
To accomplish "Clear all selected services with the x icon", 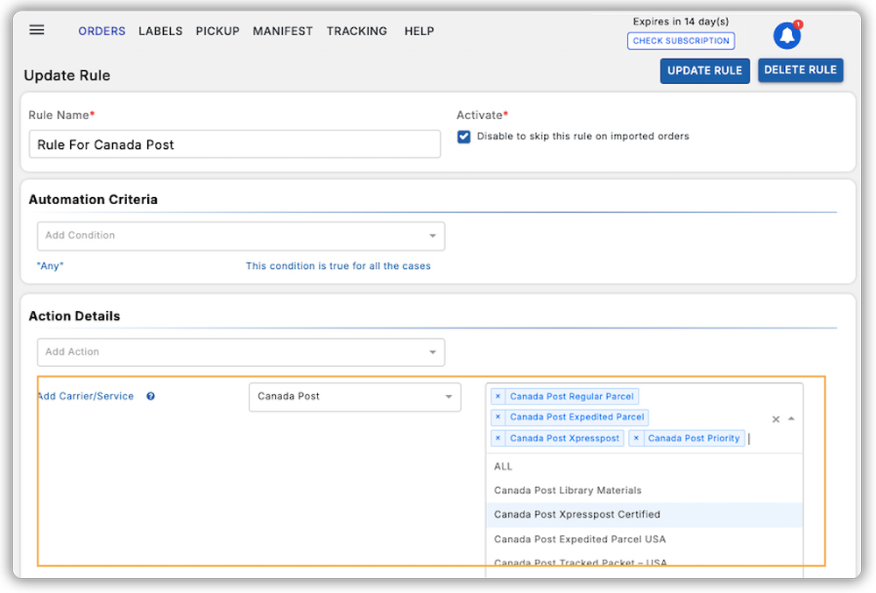I will point(775,419).
